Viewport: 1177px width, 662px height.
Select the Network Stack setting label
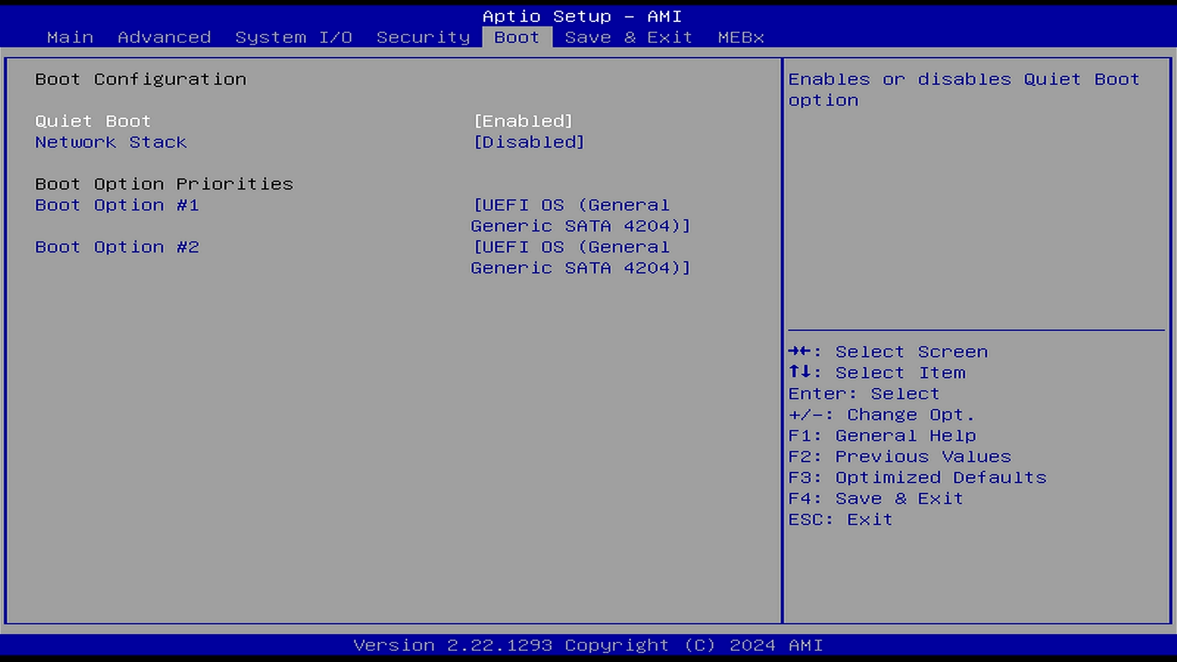[x=110, y=142]
